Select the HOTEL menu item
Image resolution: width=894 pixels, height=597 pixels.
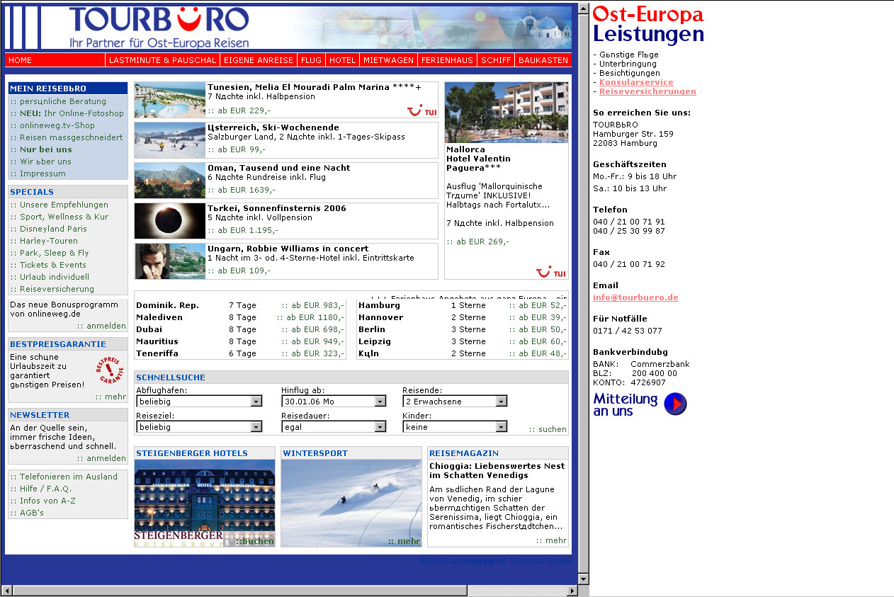pyautogui.click(x=343, y=60)
